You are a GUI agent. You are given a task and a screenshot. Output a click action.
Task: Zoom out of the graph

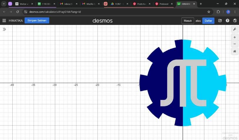pyautogui.click(x=235, y=44)
